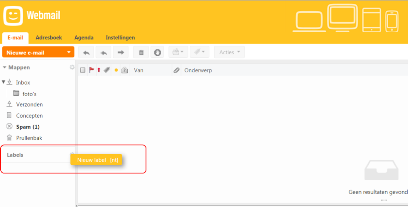Click the stop-hand spam toolbar icon
The image size is (408, 207).
(157, 52)
